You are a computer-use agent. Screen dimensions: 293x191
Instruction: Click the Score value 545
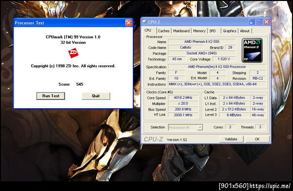coord(80,84)
